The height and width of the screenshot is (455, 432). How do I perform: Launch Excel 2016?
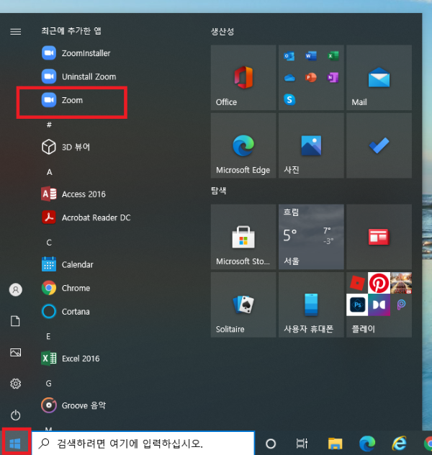pyautogui.click(x=71, y=359)
